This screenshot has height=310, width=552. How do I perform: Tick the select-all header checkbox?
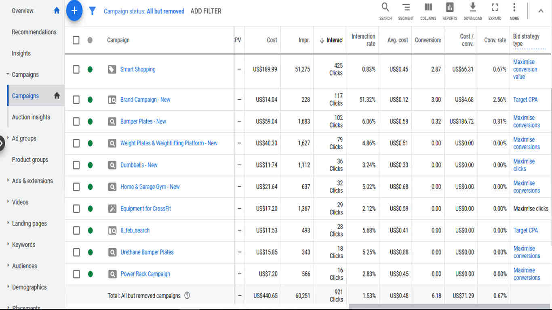[76, 40]
